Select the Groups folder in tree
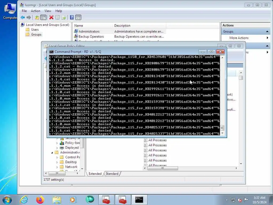Screen dimensions: 273x205 pos(36,34)
